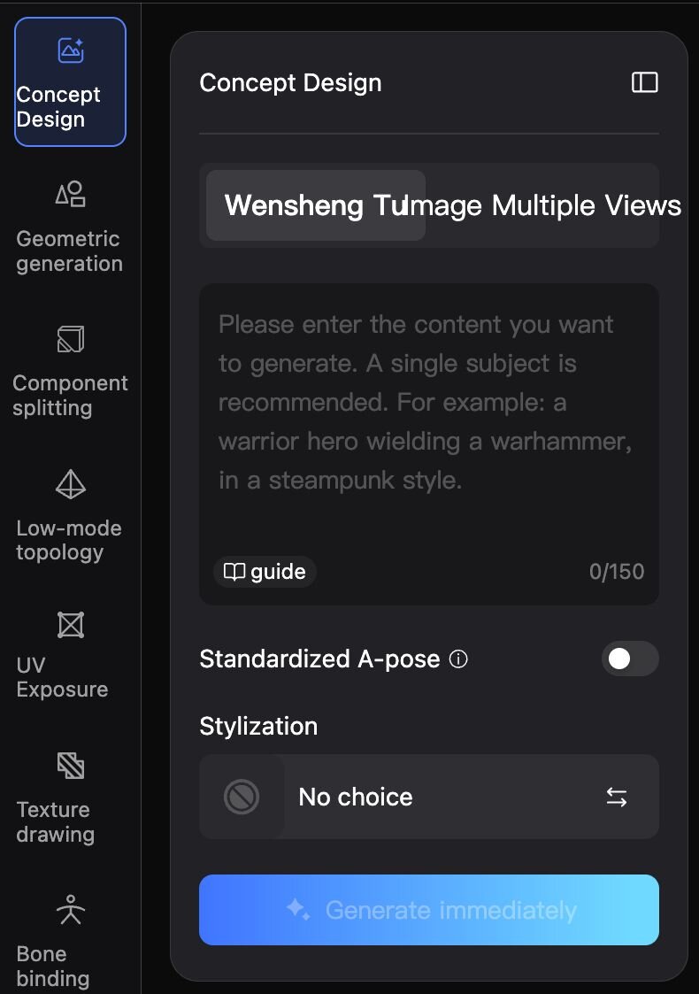Open the prompt guide link

click(x=265, y=572)
